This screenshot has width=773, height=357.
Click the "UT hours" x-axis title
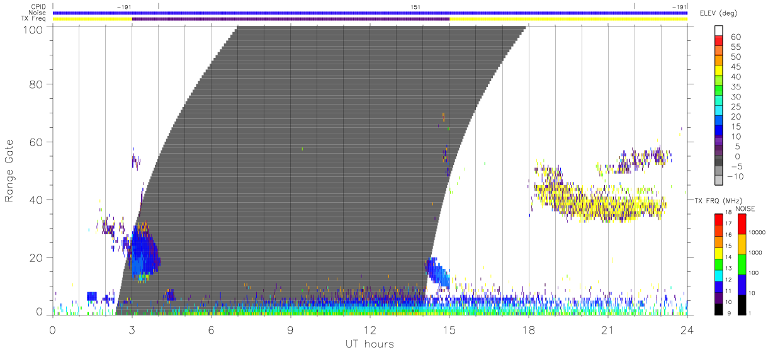pos(369,344)
